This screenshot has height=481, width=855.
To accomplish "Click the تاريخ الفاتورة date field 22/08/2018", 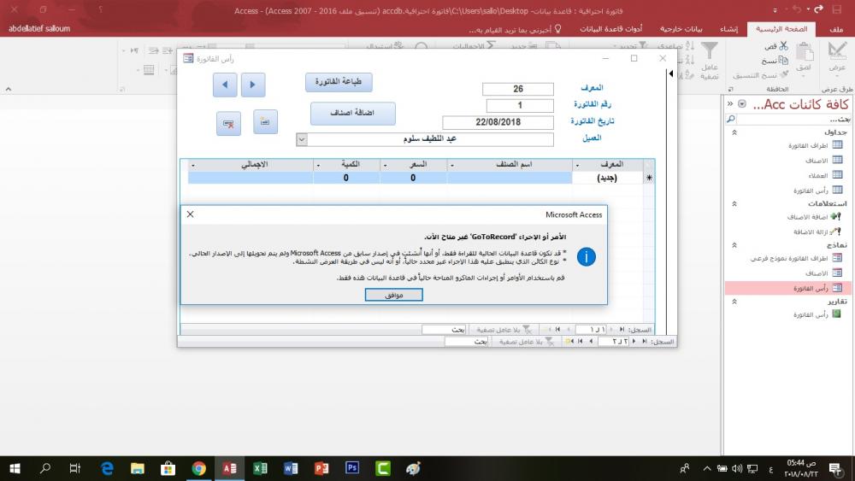I will tap(498, 122).
